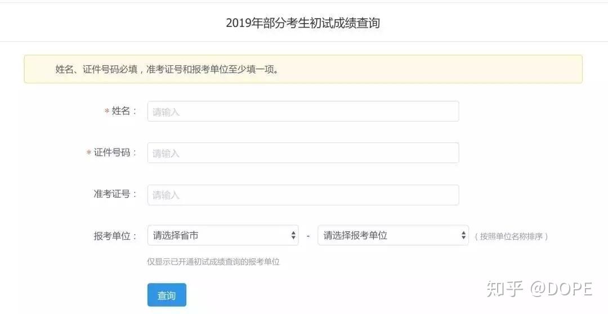The height and width of the screenshot is (314, 608).
Task: Focus the 证件号码 ID number input field
Action: coord(303,153)
